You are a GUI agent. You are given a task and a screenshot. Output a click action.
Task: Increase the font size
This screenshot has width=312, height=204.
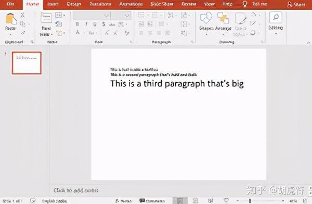point(107,33)
